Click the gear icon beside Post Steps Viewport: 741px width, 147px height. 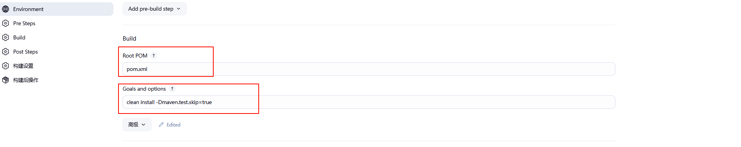tap(6, 52)
